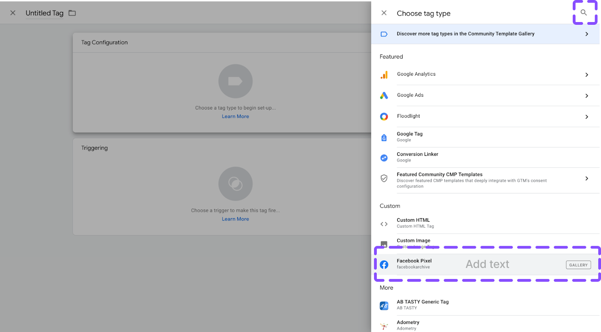Click the Facebook Pixel logo icon
The image size is (601, 332).
pyautogui.click(x=384, y=264)
